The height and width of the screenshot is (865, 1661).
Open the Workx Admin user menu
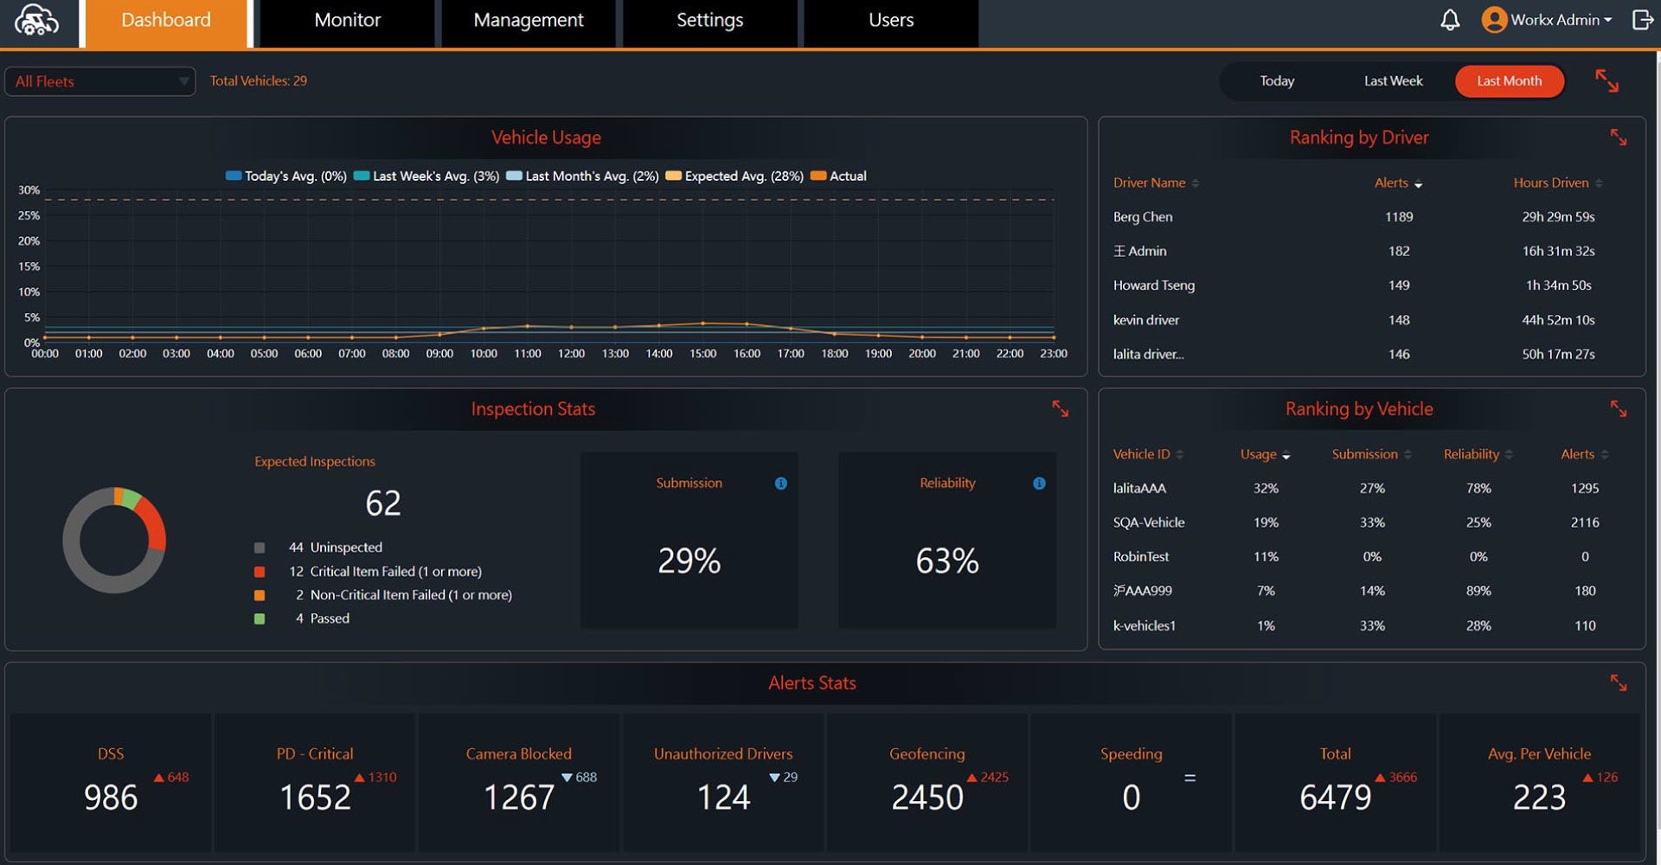1548,20
